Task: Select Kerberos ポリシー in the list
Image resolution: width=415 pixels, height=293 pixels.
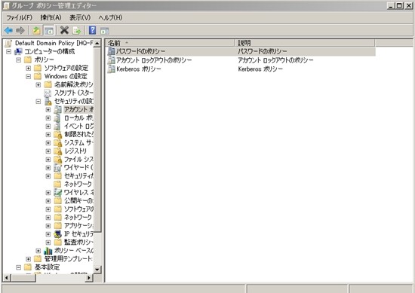Action: (x=139, y=69)
